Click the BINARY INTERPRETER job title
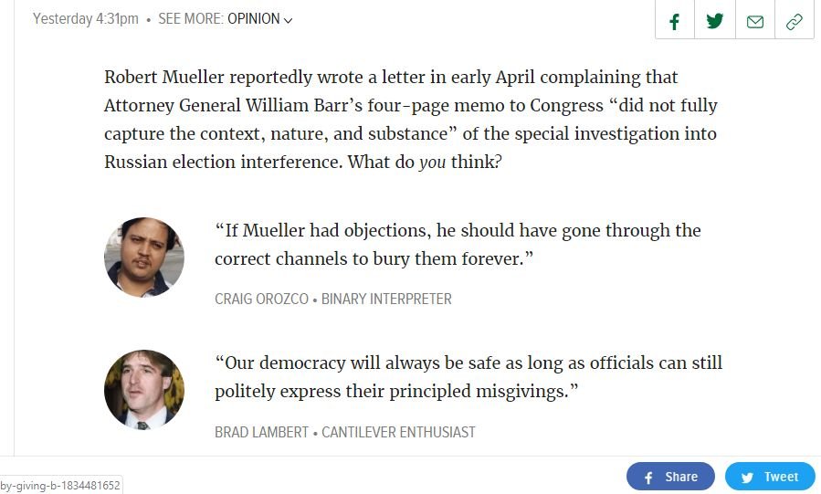 coord(386,299)
